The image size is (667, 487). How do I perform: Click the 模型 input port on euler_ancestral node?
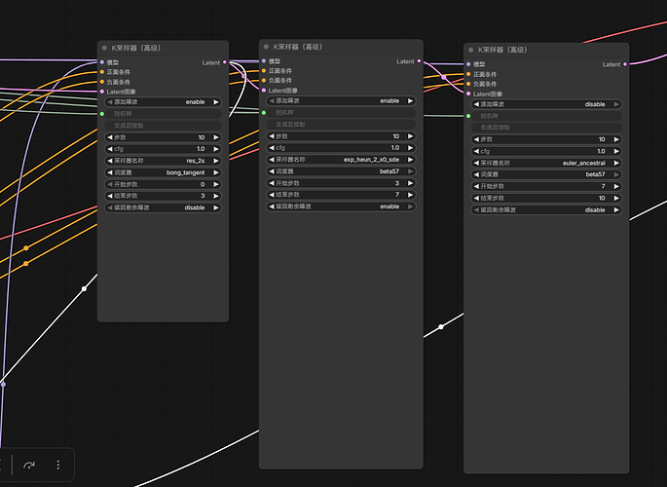(468, 64)
